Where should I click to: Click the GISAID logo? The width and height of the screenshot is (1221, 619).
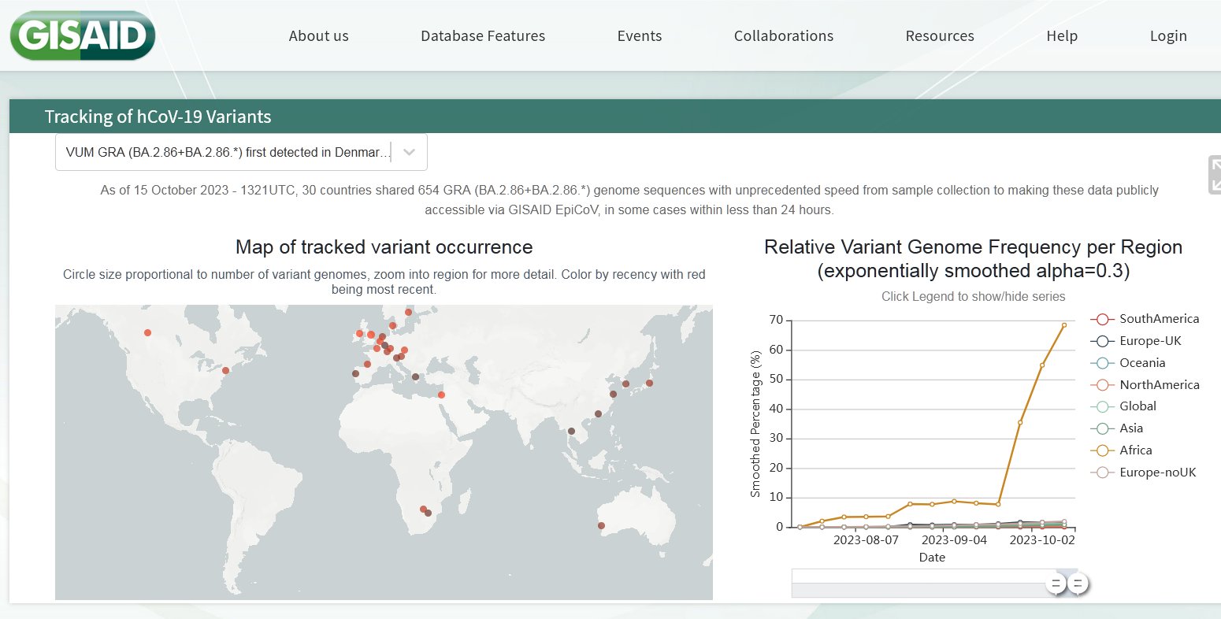click(x=82, y=36)
